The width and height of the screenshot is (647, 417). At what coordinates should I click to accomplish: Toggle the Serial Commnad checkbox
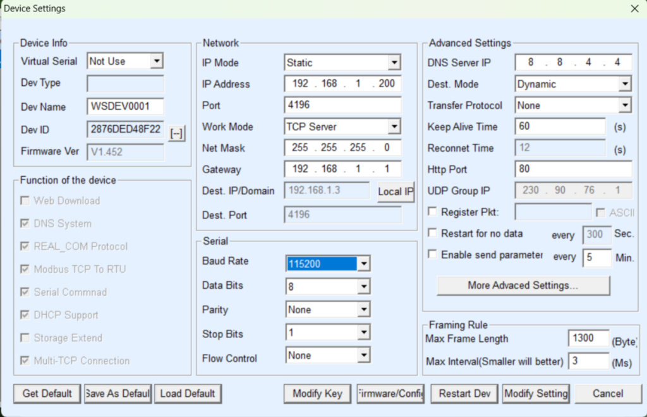pos(25,292)
